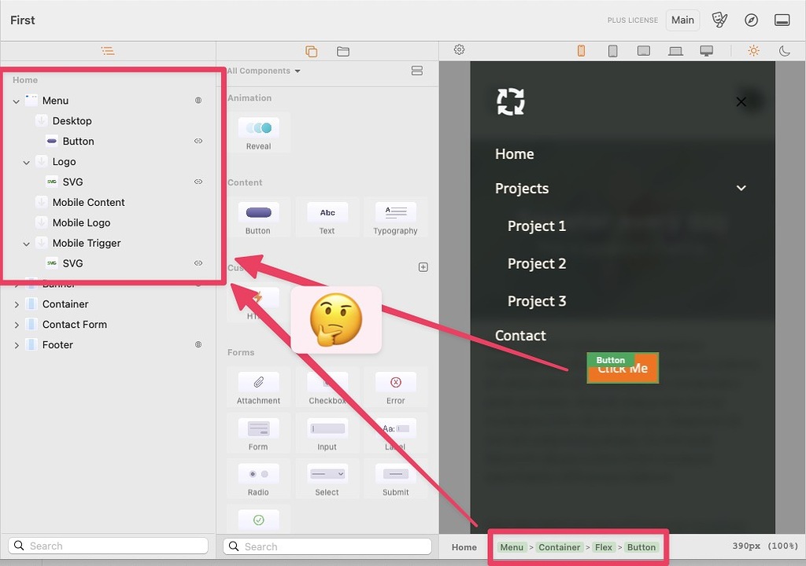Enable dark mode using the moon icon

tap(784, 50)
